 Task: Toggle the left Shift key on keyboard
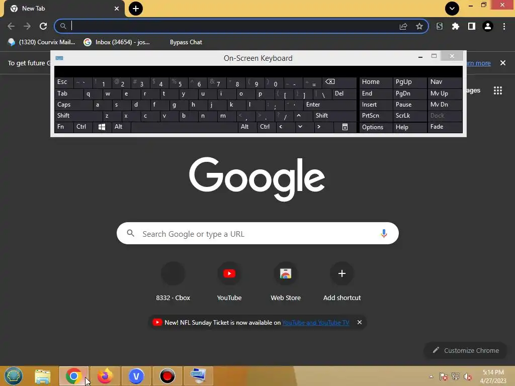(x=78, y=116)
